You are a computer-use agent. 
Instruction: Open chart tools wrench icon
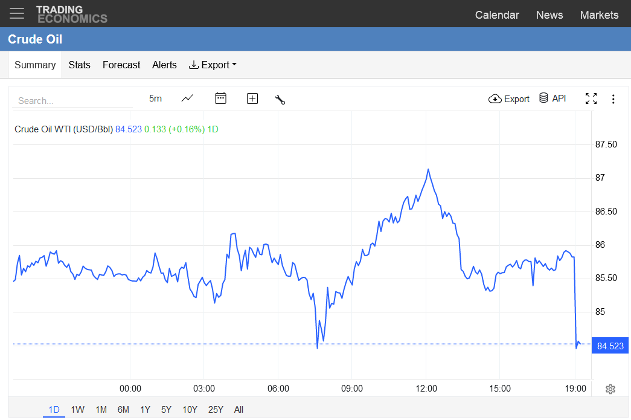pyautogui.click(x=280, y=99)
